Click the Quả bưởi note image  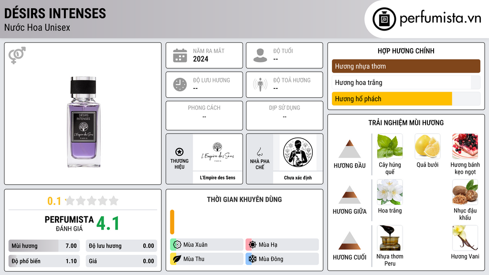[x=427, y=146]
